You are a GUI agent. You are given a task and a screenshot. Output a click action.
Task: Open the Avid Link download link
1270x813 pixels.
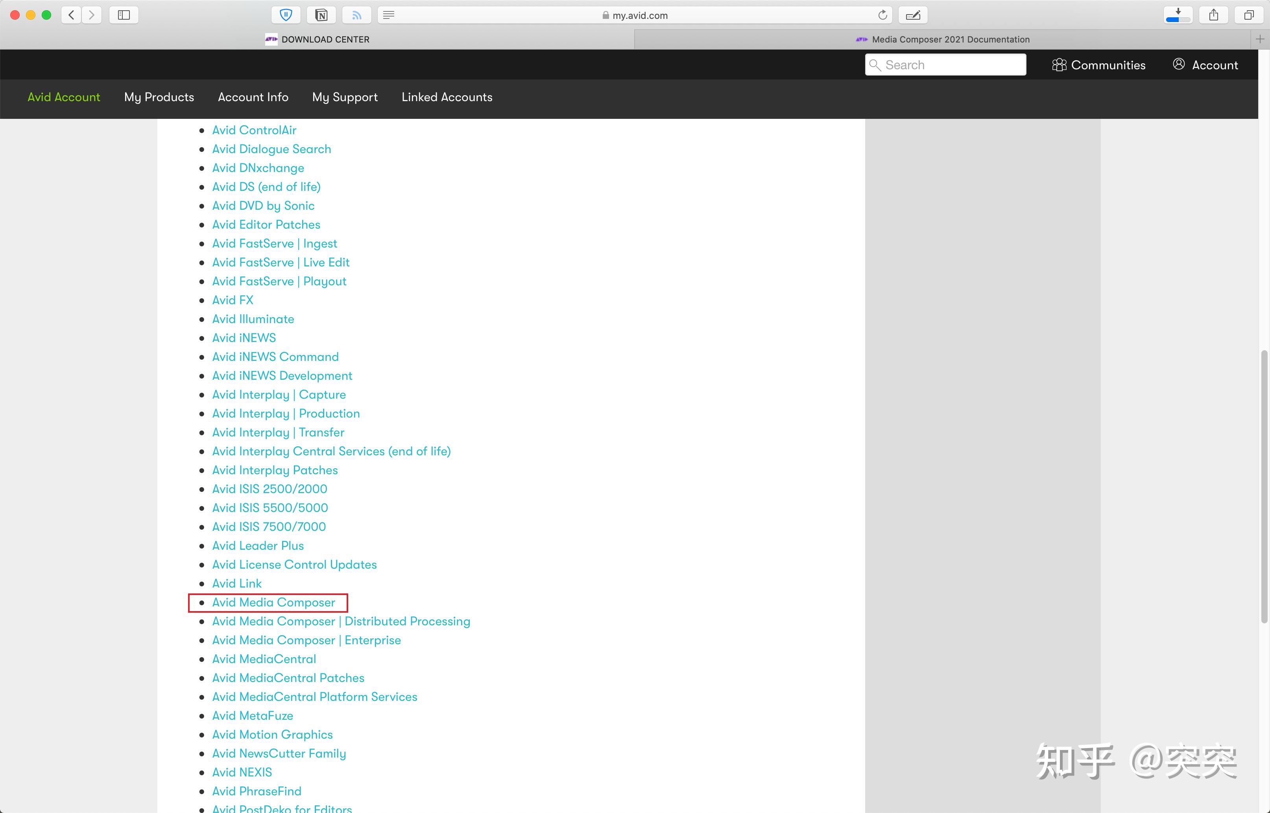[x=236, y=583]
